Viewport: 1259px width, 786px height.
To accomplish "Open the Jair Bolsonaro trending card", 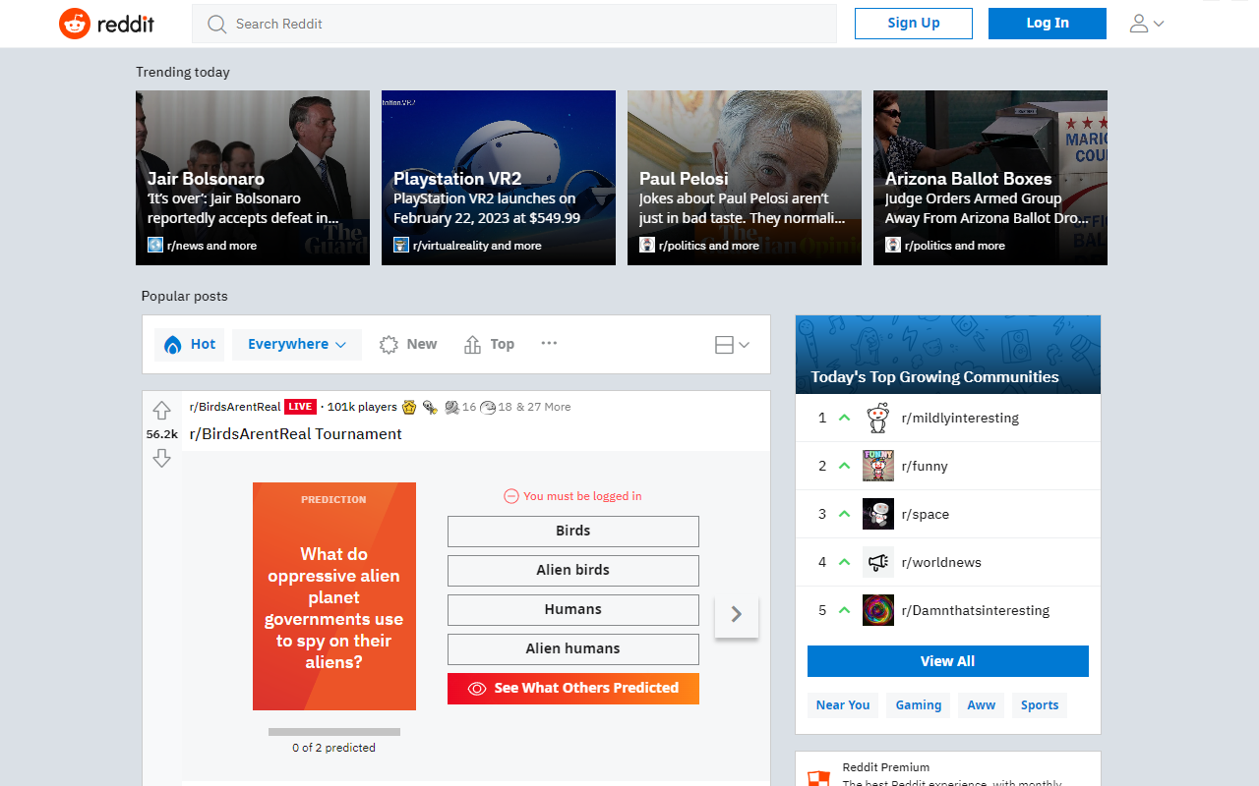I will click(x=253, y=178).
